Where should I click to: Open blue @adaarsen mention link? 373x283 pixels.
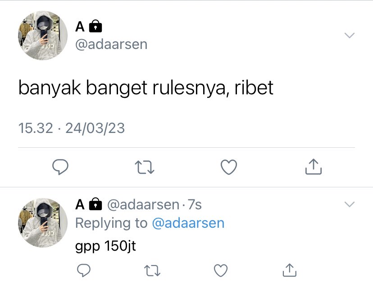coord(188,223)
